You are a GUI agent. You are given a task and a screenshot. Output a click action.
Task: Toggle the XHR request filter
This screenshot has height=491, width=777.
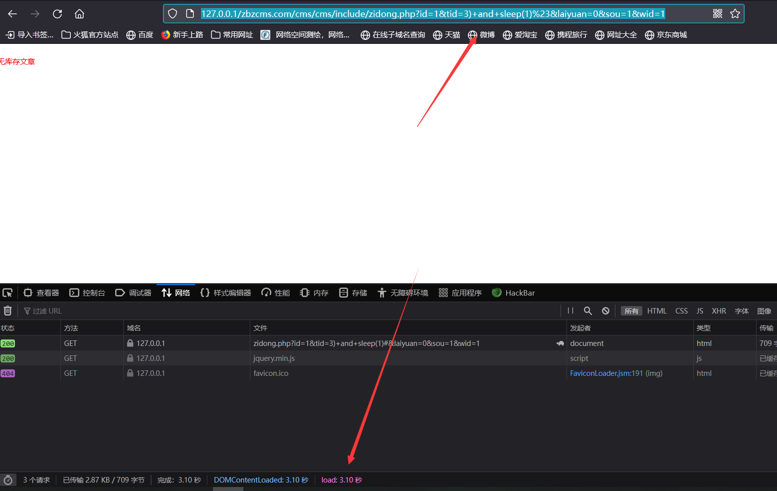click(x=719, y=311)
